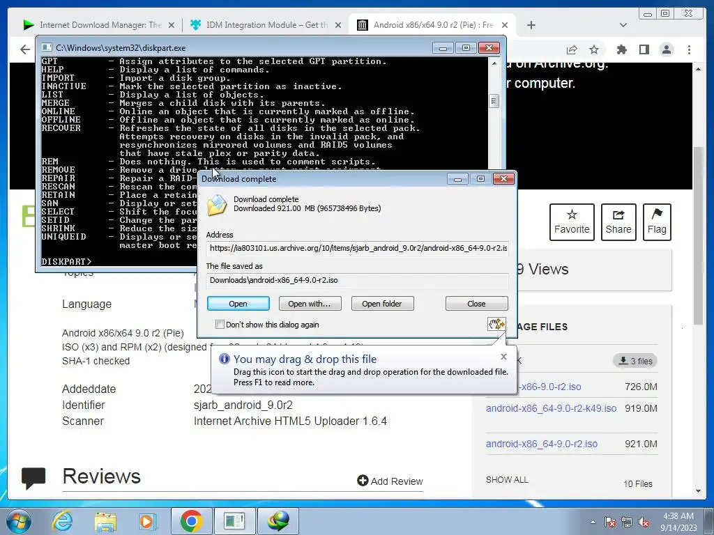Viewport: 714px width, 535px height.
Task: Open Internet Explorer from taskbar
Action: [x=62, y=521]
